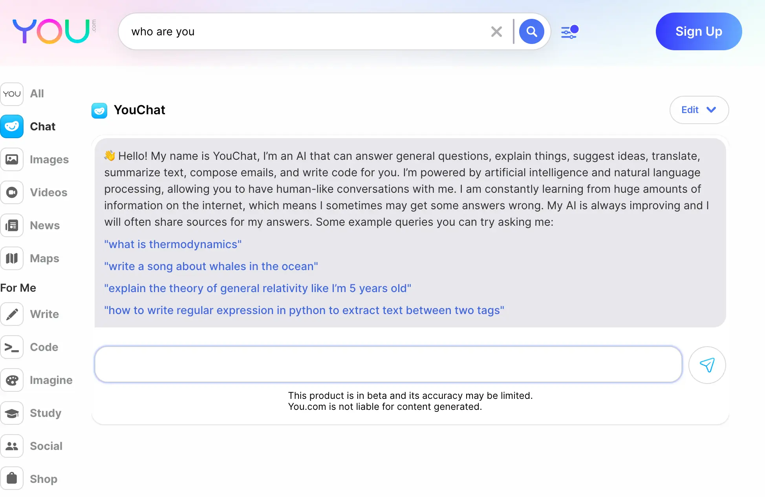Switch to the News tab label
The height and width of the screenshot is (497, 765).
coord(45,225)
